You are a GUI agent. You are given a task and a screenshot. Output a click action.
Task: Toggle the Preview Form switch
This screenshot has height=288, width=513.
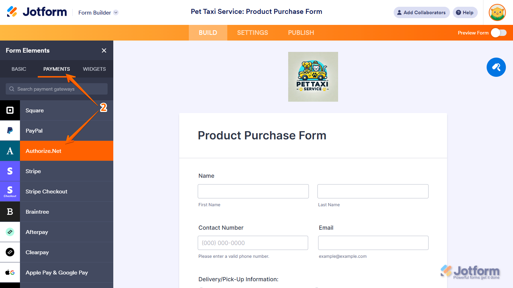point(498,33)
